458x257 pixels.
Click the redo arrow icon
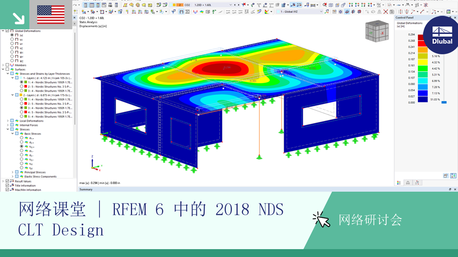(76, 5)
